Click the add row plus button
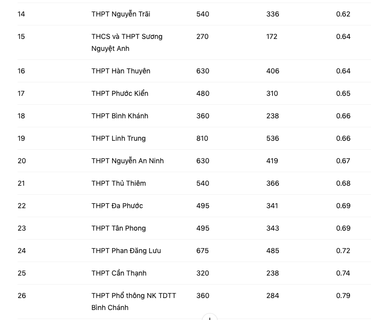Screen dimensions: 371x320 pos(210,317)
